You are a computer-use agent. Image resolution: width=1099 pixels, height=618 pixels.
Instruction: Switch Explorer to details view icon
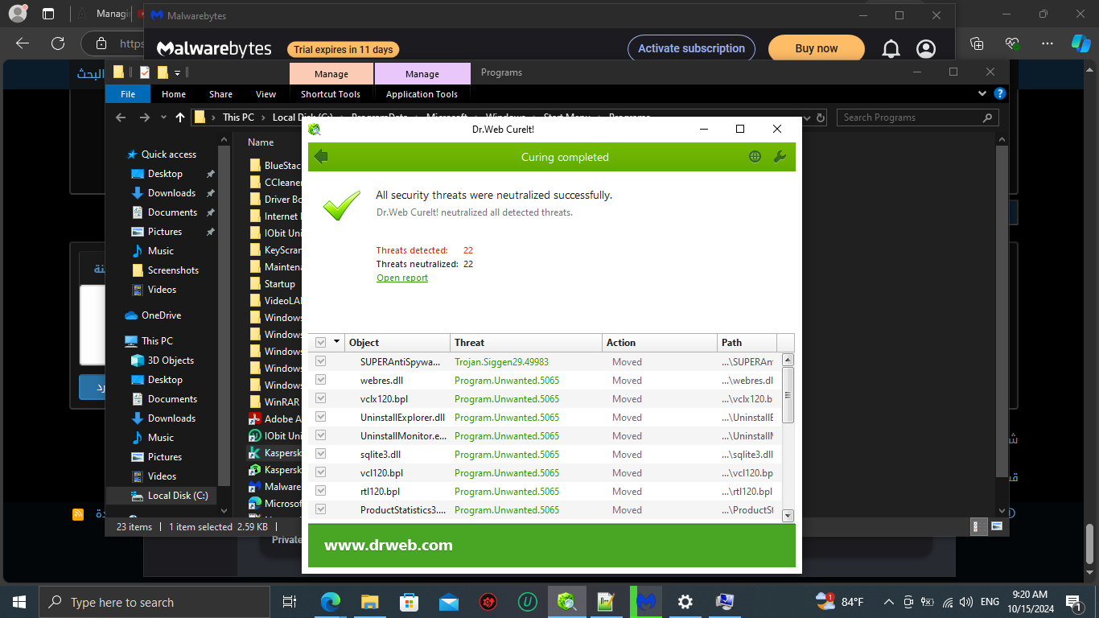pyautogui.click(x=979, y=526)
